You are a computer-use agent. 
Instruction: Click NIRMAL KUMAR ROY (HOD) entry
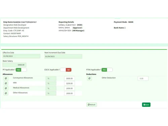click(x=71, y=25)
